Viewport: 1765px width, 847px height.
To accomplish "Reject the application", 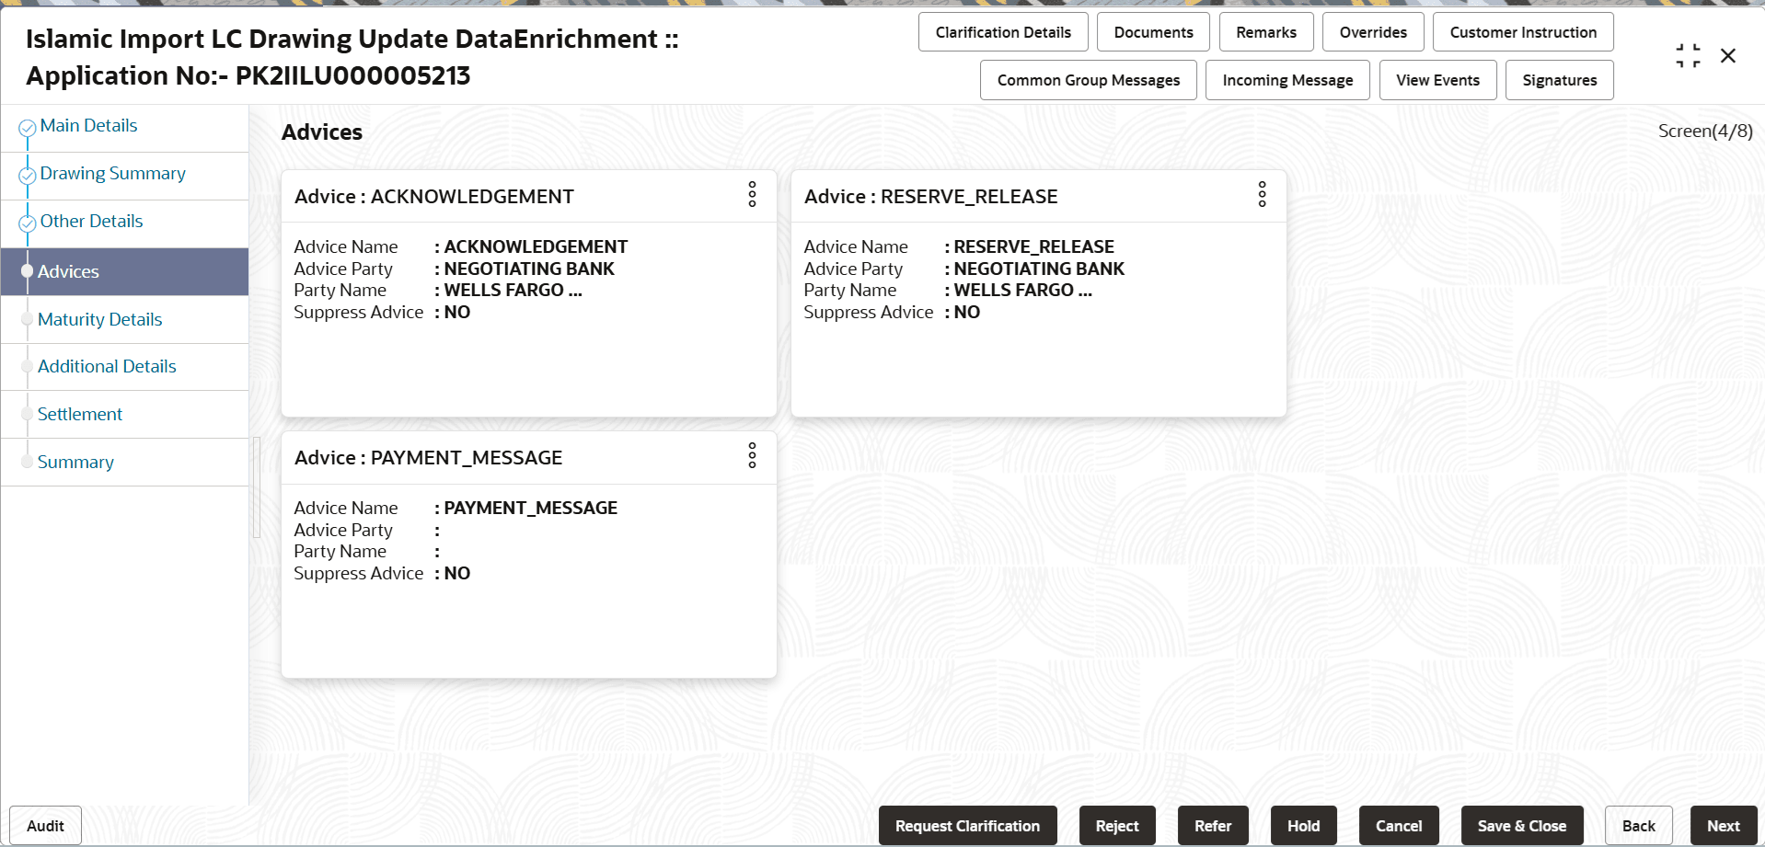I will point(1117,826).
